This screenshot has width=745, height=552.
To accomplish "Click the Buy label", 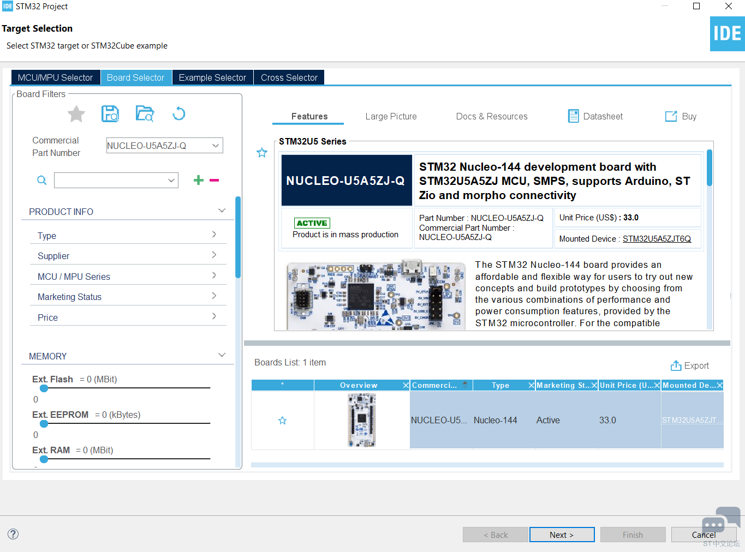I will point(689,116).
